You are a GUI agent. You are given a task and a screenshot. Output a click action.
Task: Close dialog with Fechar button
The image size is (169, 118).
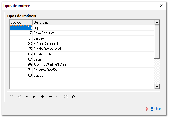153,109
